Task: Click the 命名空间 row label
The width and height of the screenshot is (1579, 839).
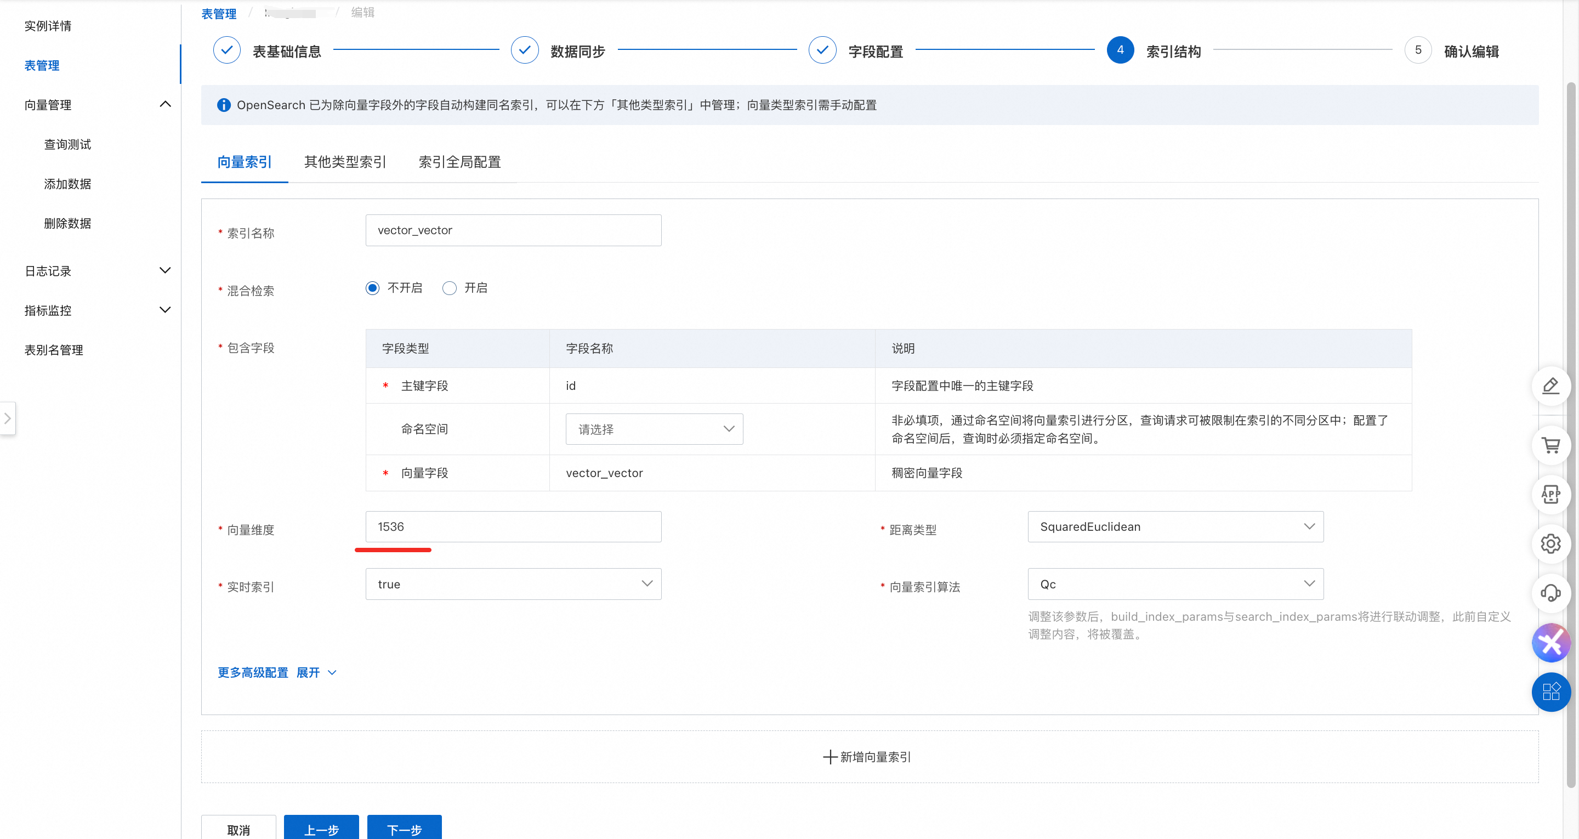Action: [x=425, y=429]
